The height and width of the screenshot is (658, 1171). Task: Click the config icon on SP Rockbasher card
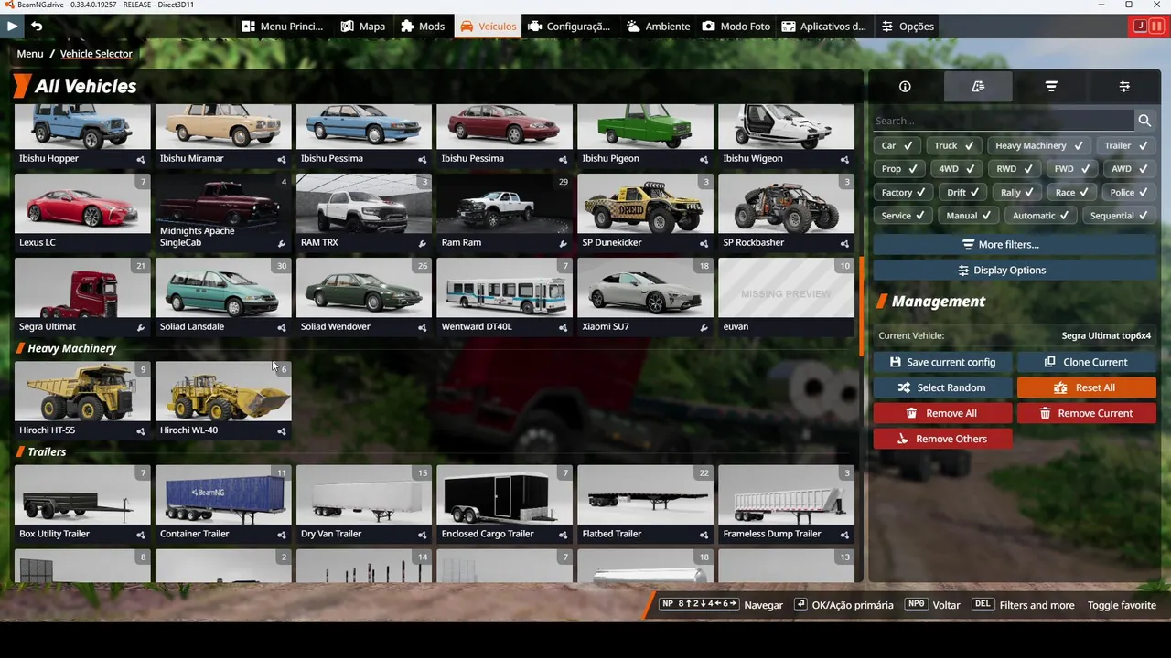pyautogui.click(x=845, y=243)
